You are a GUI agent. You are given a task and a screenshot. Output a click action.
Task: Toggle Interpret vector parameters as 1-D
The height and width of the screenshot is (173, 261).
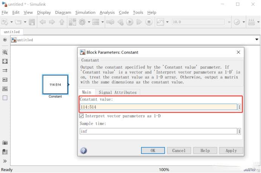(81, 116)
